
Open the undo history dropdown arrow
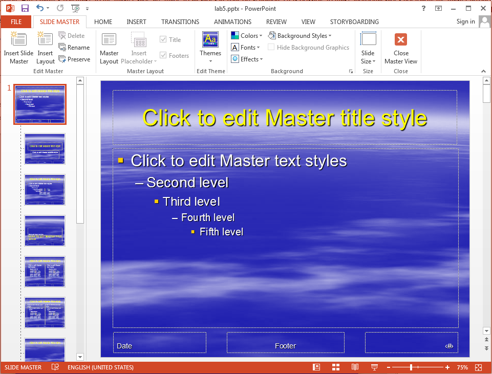pyautogui.click(x=48, y=9)
